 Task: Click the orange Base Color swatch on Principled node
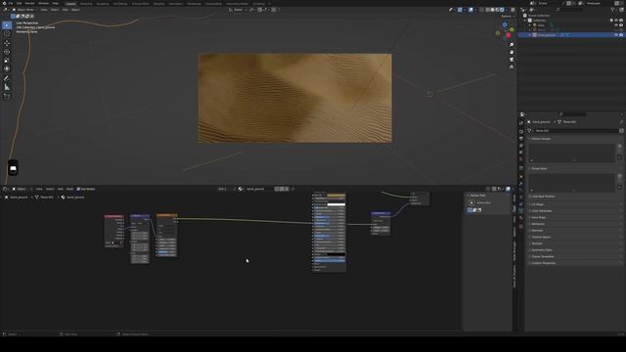tap(336, 196)
